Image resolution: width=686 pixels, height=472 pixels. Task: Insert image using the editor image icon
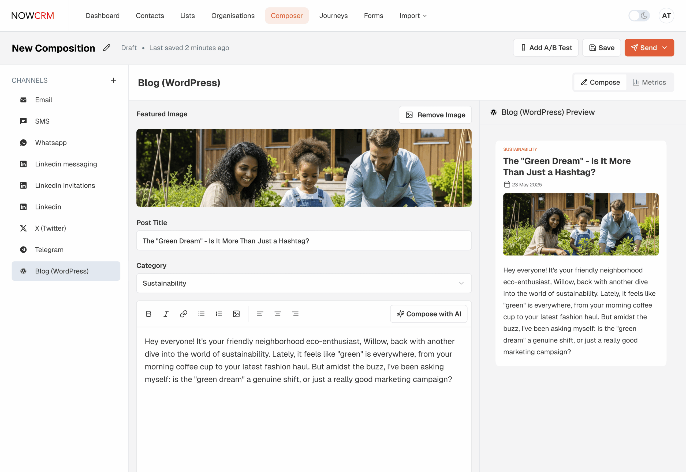236,314
